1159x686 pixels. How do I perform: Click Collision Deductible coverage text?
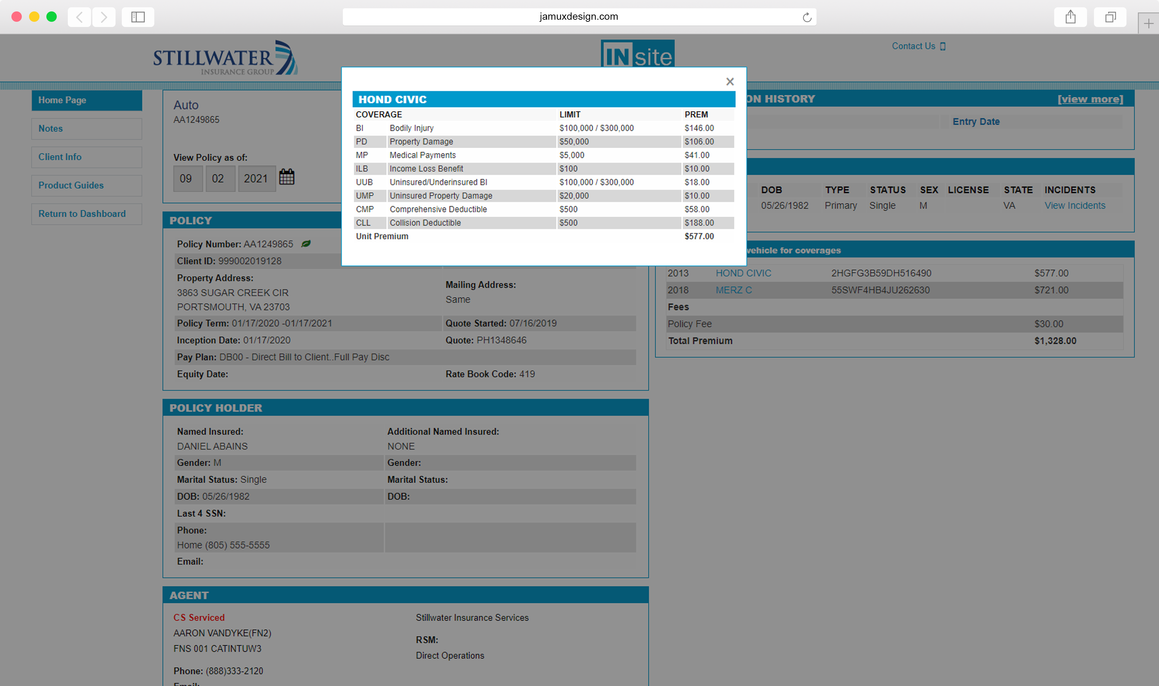(x=425, y=223)
